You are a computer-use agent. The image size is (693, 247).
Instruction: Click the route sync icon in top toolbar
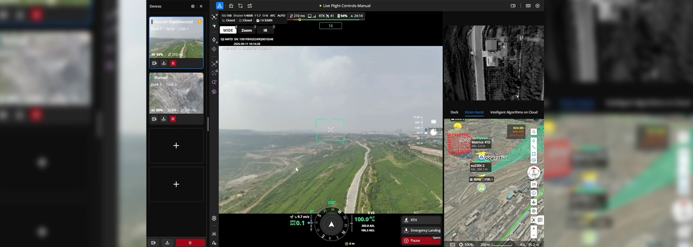tap(240, 6)
